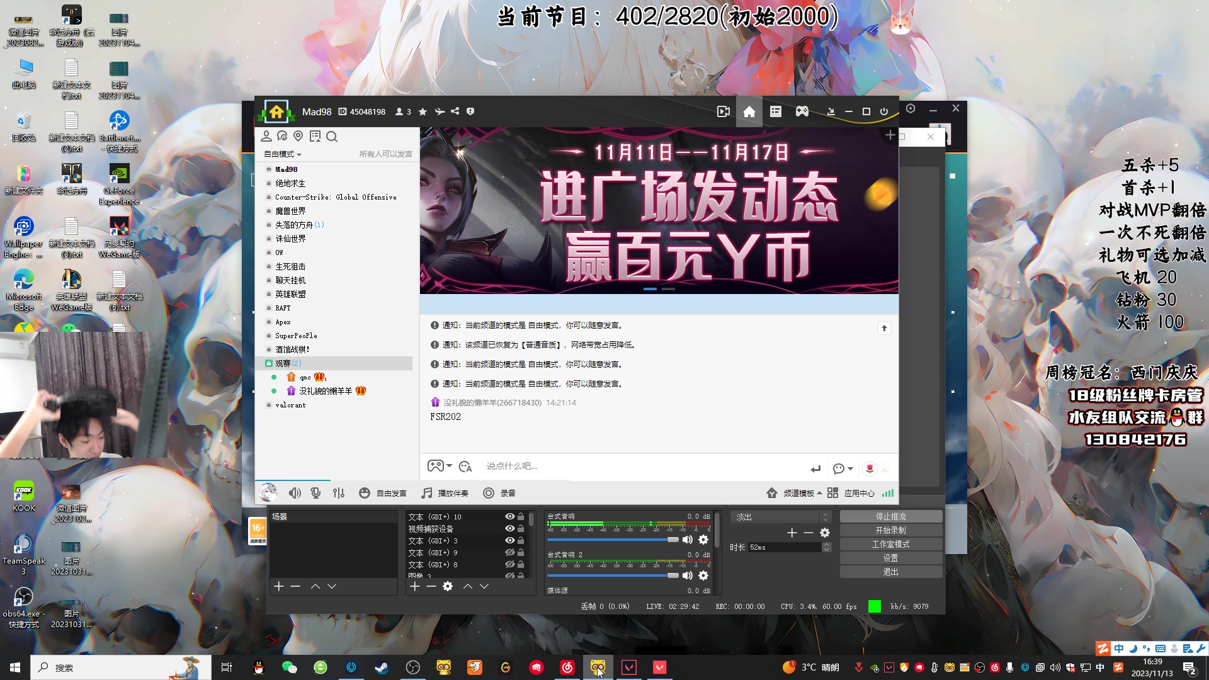Mute 台式音响 in OBS mixer
This screenshot has width=1209, height=680.
[x=688, y=540]
